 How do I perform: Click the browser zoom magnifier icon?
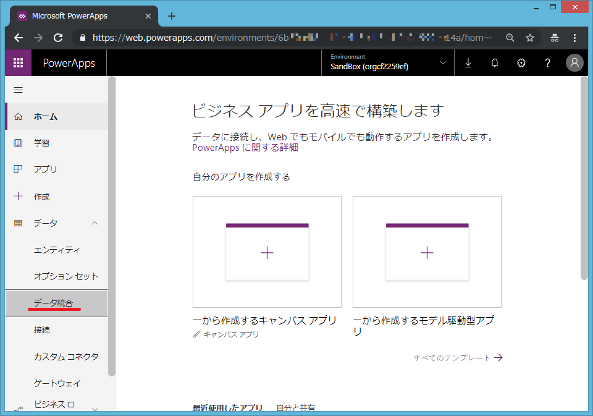(x=510, y=38)
